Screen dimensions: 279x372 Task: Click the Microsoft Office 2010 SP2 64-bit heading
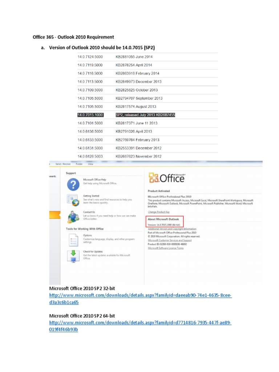[x=82, y=316]
